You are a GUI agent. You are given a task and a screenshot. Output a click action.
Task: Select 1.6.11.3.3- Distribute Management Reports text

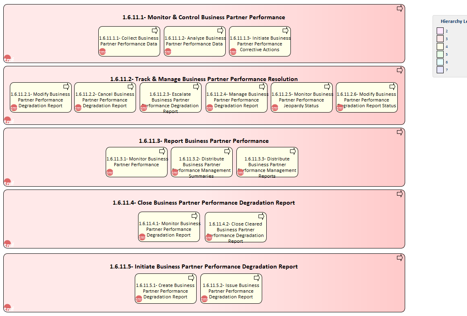click(x=267, y=167)
